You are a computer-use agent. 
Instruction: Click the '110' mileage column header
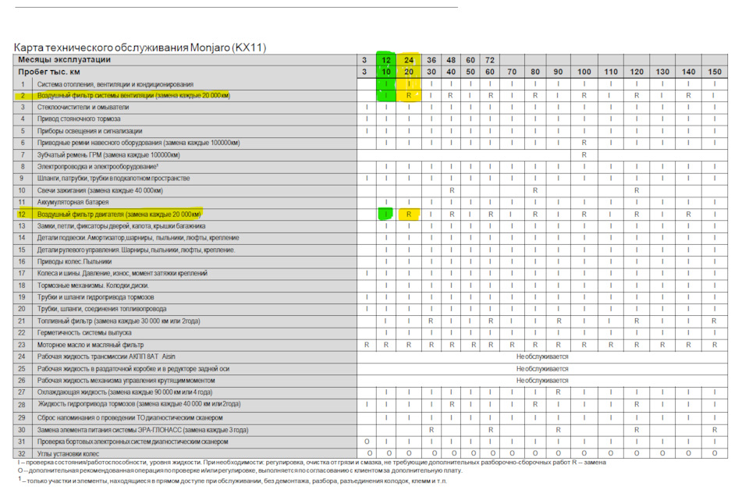pos(611,72)
